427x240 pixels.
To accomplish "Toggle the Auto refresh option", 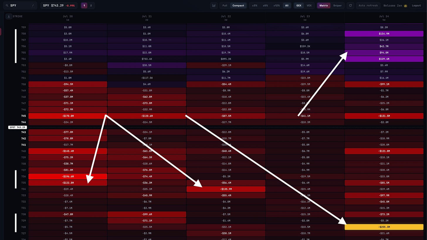I will tap(368, 6).
